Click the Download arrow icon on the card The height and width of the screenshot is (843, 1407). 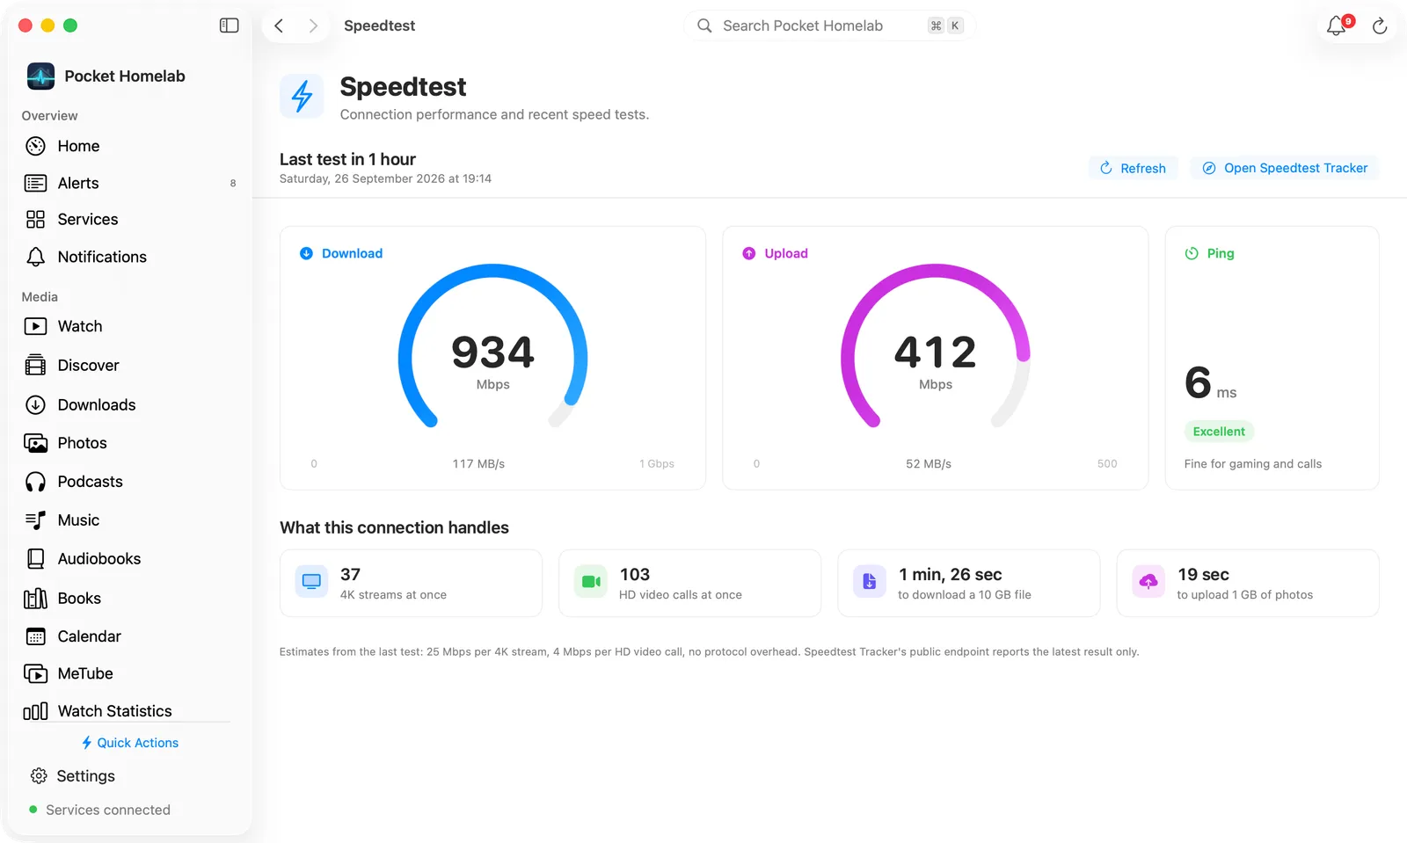tap(306, 253)
